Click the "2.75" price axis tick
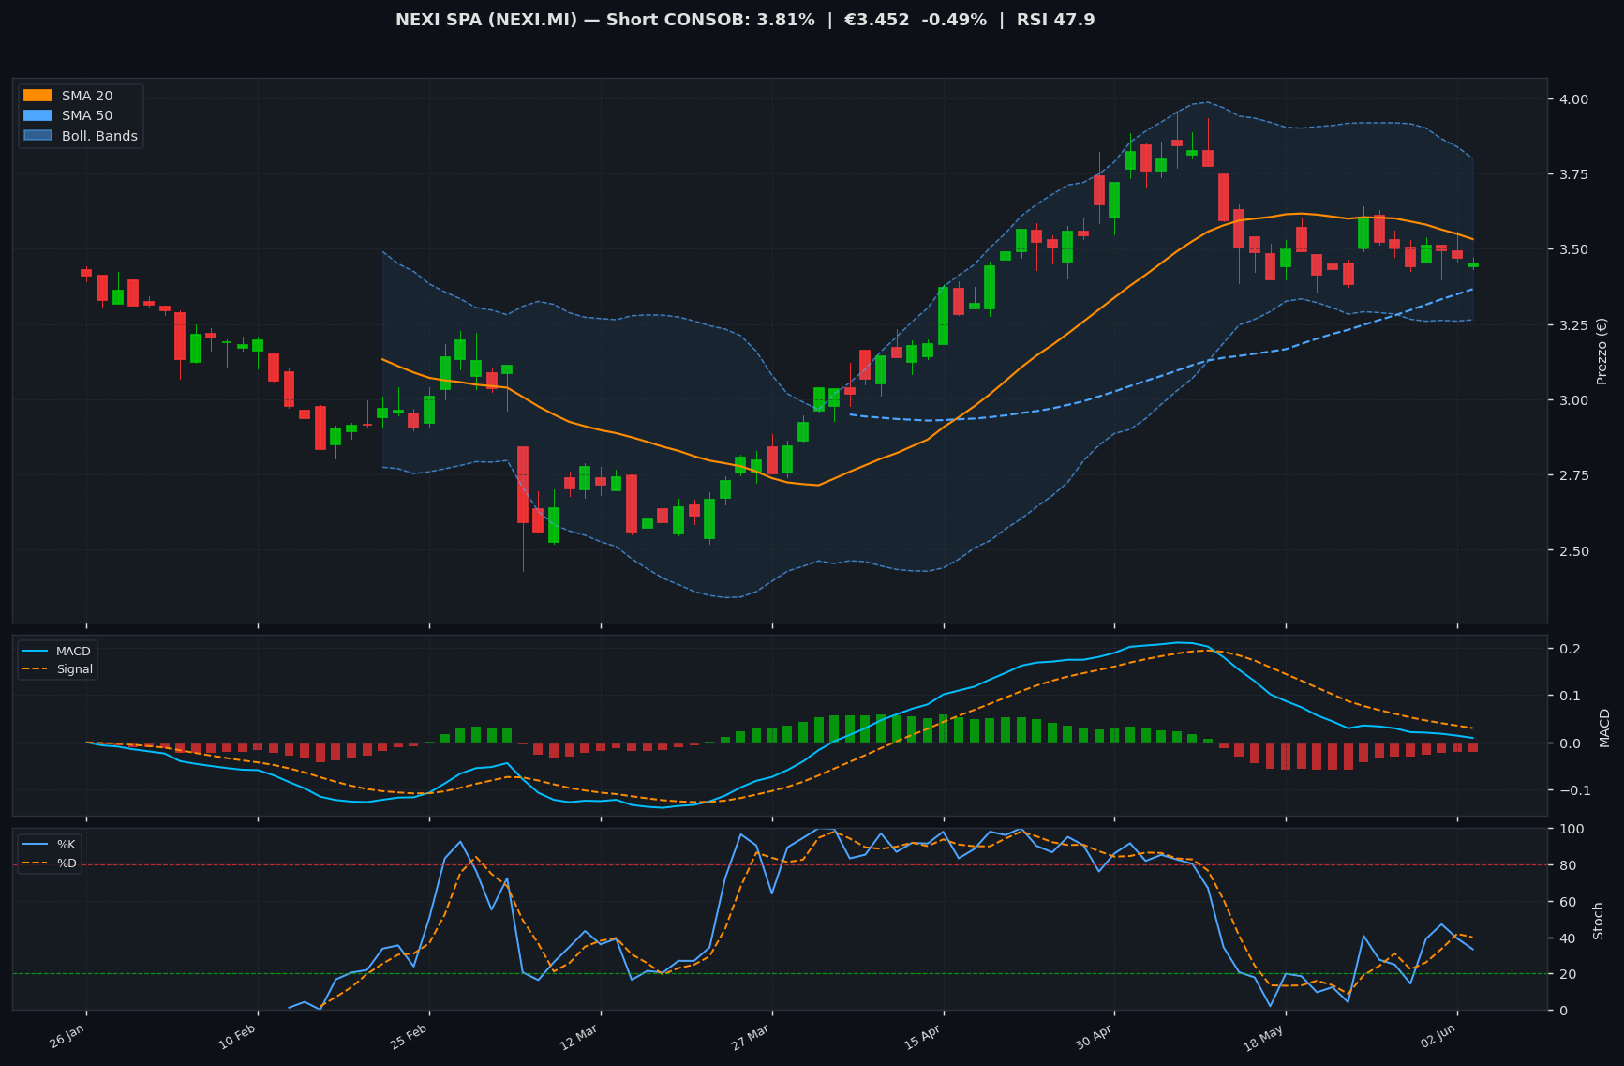The height and width of the screenshot is (1066, 1624). coord(1573,475)
